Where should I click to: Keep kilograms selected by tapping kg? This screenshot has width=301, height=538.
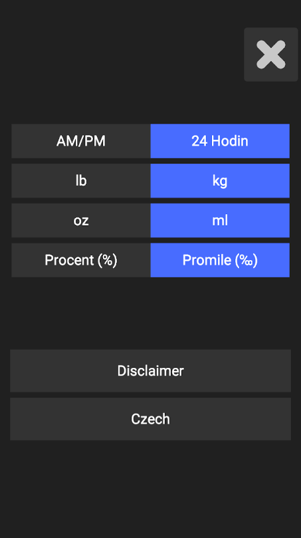220,181
